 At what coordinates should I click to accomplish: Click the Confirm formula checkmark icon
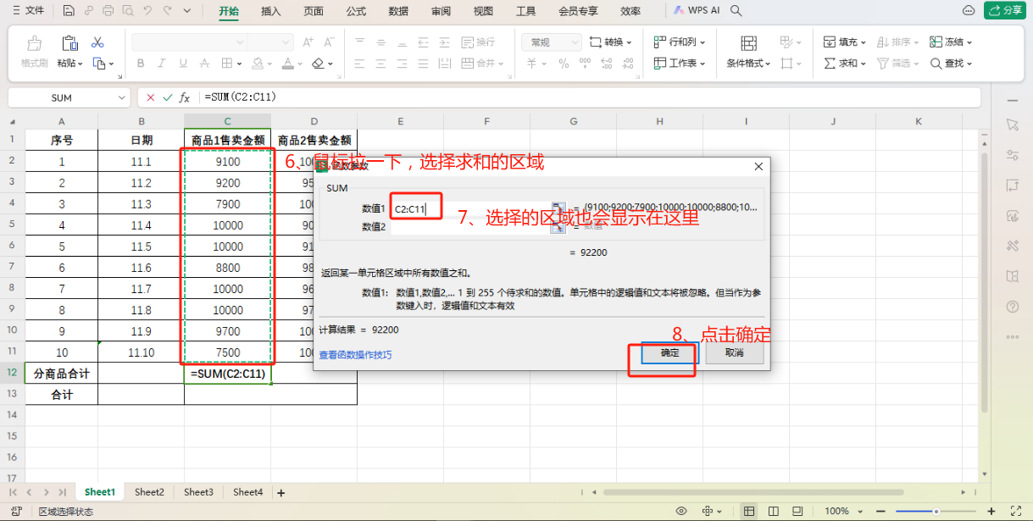[167, 97]
